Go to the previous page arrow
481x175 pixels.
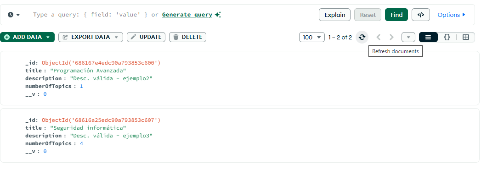pos(379,37)
